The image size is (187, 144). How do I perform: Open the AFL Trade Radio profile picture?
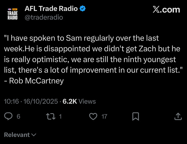[12, 14]
